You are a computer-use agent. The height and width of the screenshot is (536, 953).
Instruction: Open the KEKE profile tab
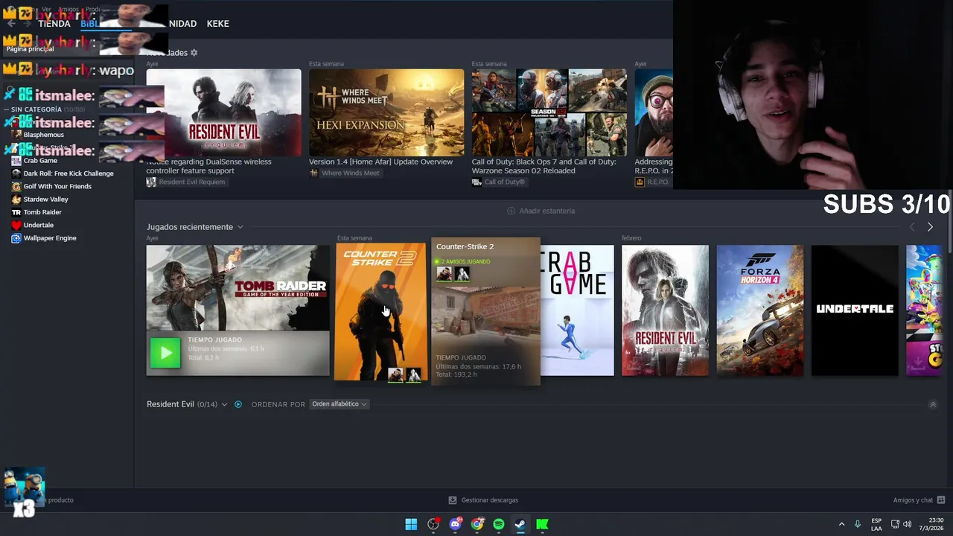(217, 24)
